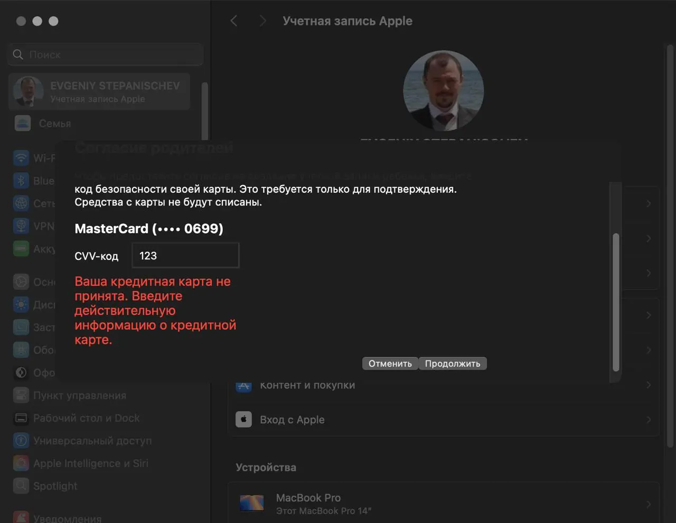The height and width of the screenshot is (523, 676).
Task: Click the Уведомления sidebar icon
Action: click(x=21, y=517)
